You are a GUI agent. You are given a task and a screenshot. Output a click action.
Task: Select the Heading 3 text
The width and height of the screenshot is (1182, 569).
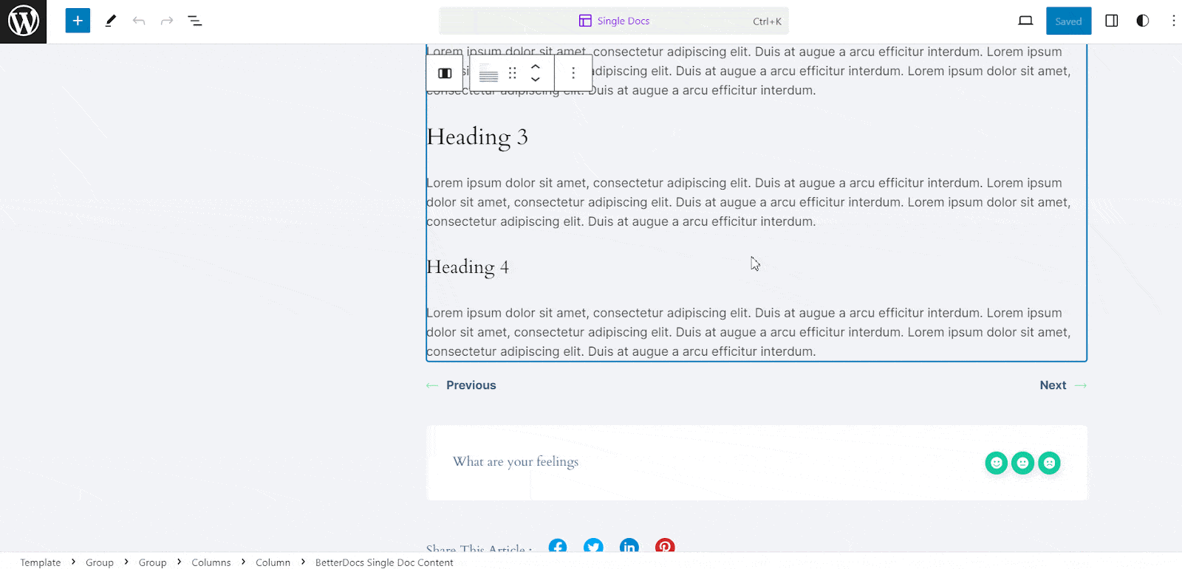(x=477, y=137)
